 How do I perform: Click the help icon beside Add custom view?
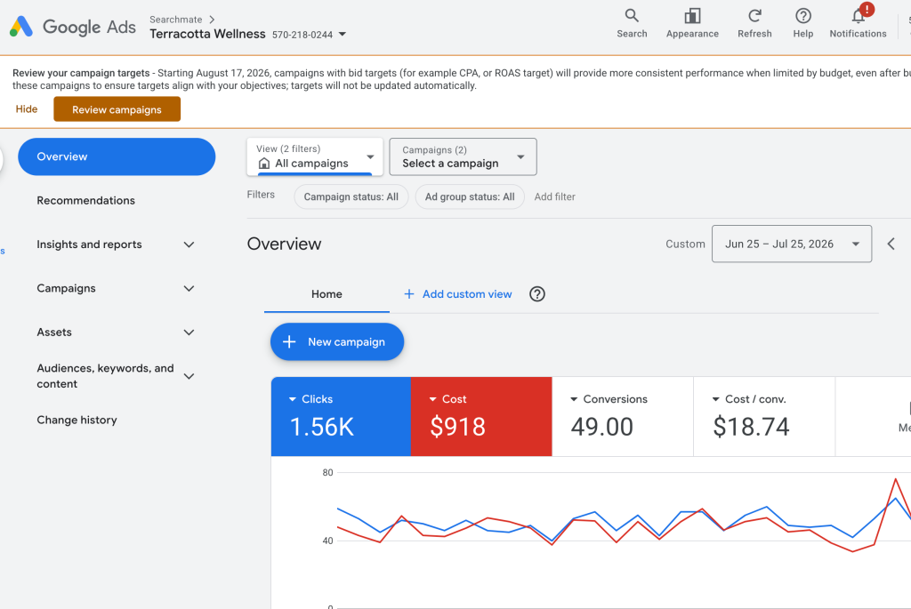point(536,294)
